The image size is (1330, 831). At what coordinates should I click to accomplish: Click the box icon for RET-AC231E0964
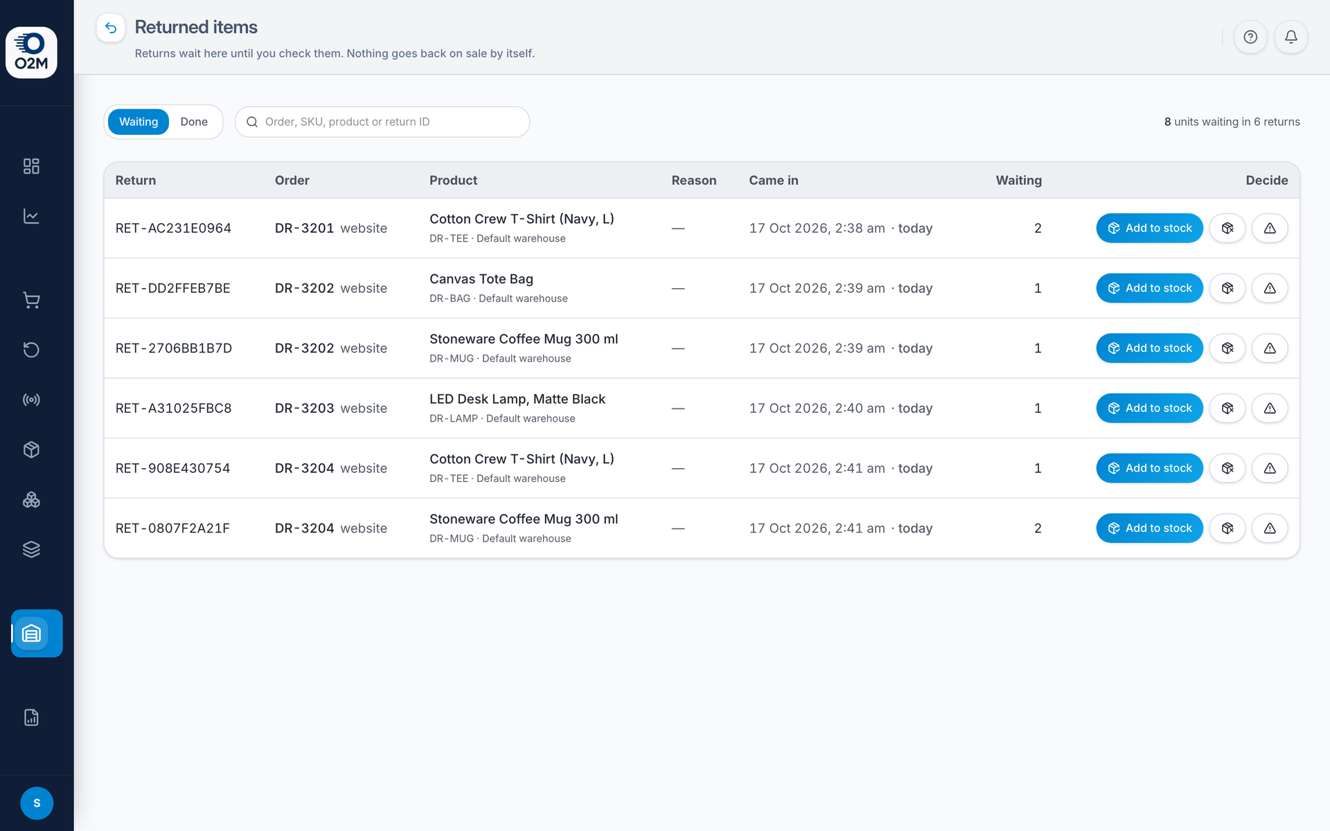pyautogui.click(x=1227, y=229)
